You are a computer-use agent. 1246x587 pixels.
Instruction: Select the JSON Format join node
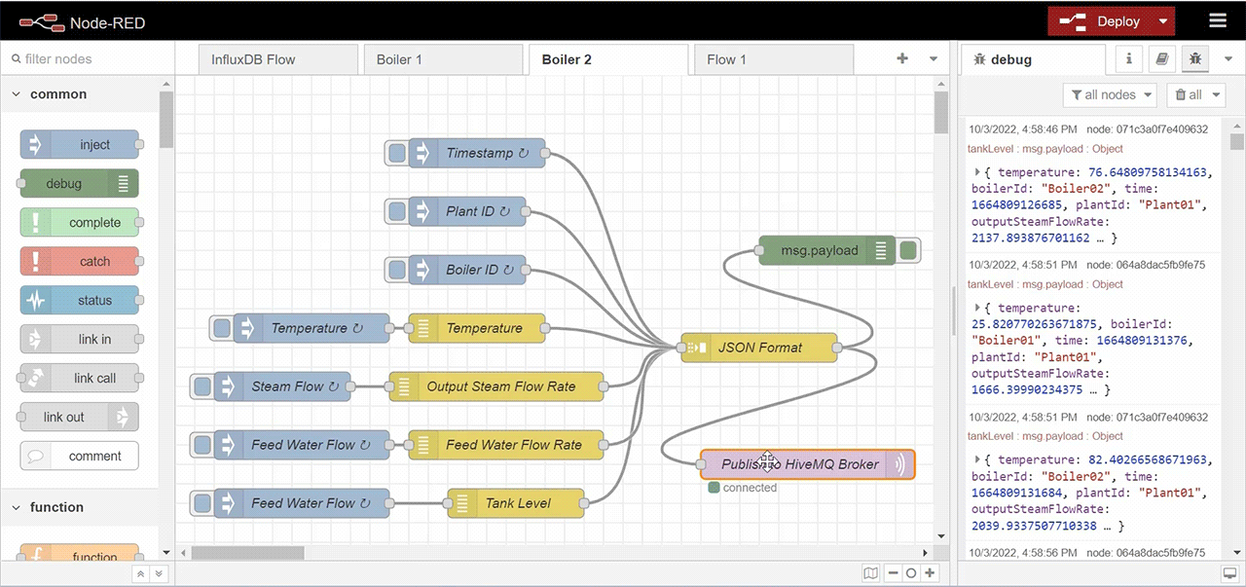click(x=759, y=348)
